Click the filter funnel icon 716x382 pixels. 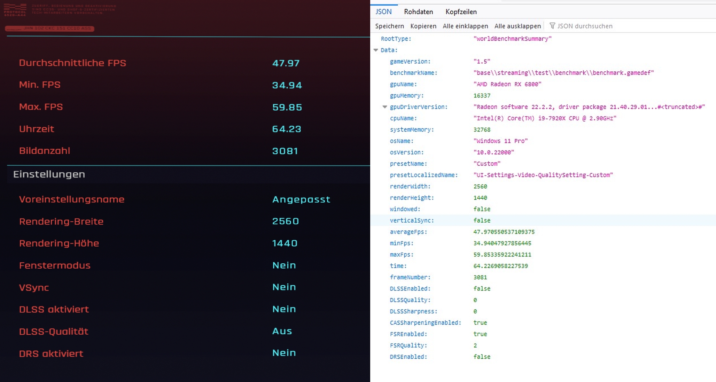(552, 26)
